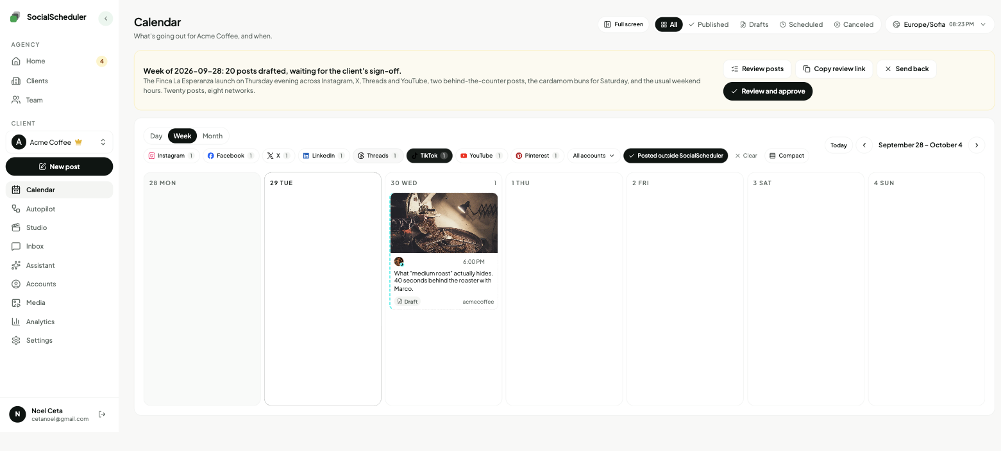Switch to Day view
This screenshot has height=451, width=1001.
[156, 136]
